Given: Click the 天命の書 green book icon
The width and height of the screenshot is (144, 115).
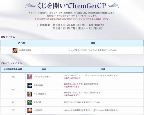Looking at the screenshot, I should [30, 102].
